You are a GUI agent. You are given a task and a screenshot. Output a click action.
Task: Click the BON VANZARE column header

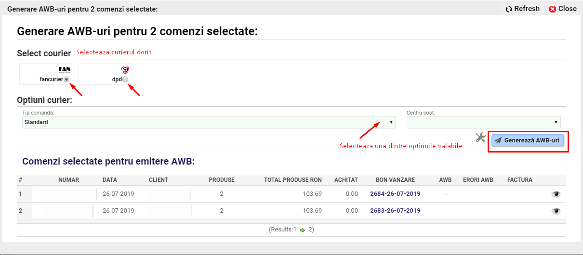[395, 180]
